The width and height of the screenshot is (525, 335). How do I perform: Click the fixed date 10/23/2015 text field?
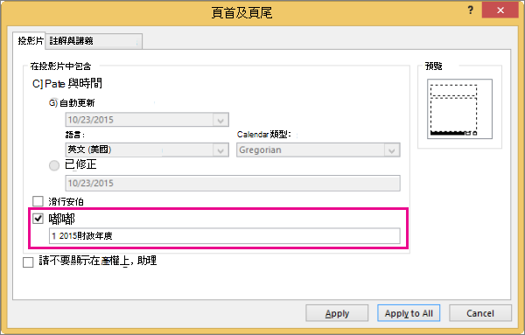233,183
